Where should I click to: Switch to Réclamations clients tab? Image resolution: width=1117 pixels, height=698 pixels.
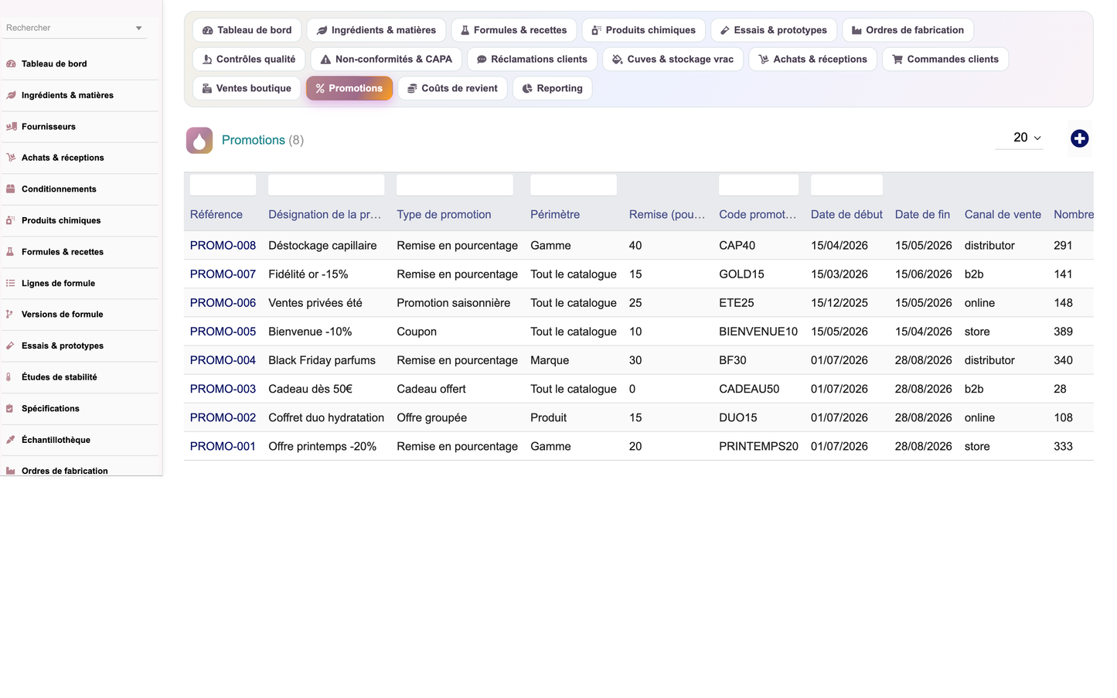pos(533,60)
